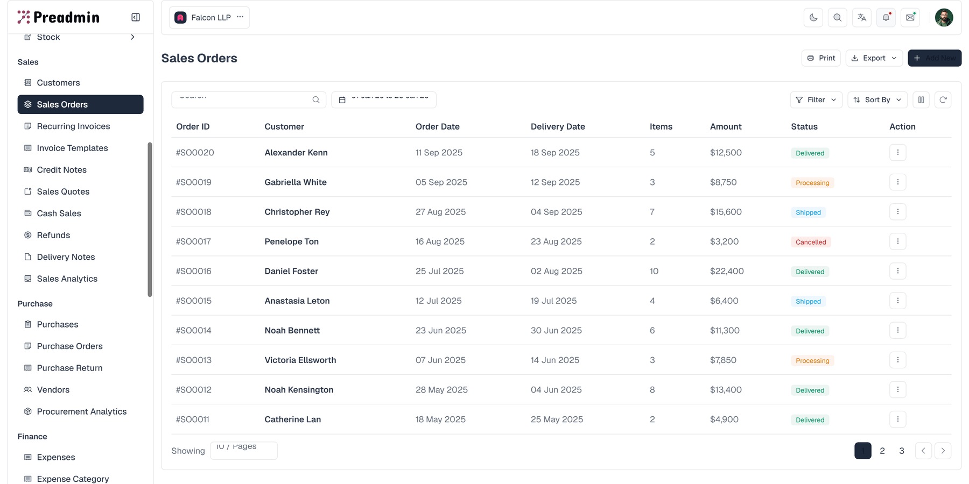Click the sidebar scrollbar
This screenshot has height=484, width=969.
click(x=150, y=219)
